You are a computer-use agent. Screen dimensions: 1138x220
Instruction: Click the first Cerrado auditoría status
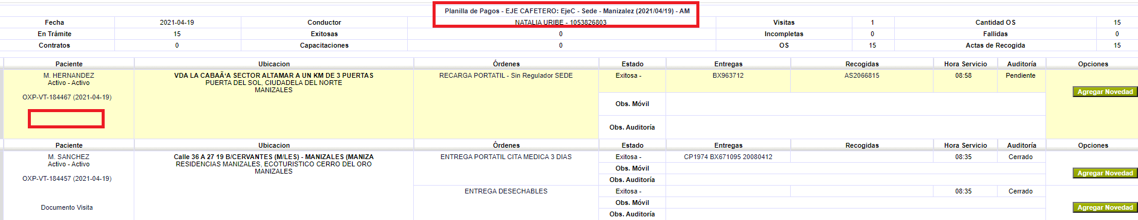coord(1021,157)
